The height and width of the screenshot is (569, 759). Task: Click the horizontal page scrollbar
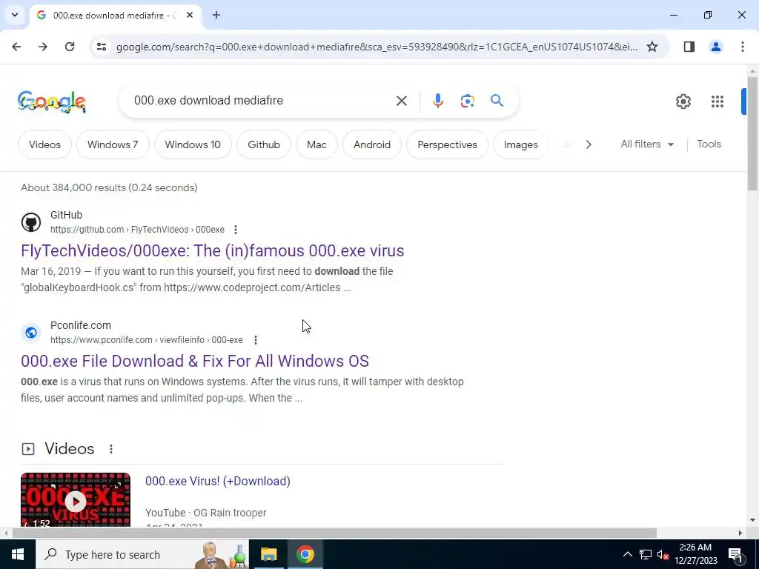point(334,533)
